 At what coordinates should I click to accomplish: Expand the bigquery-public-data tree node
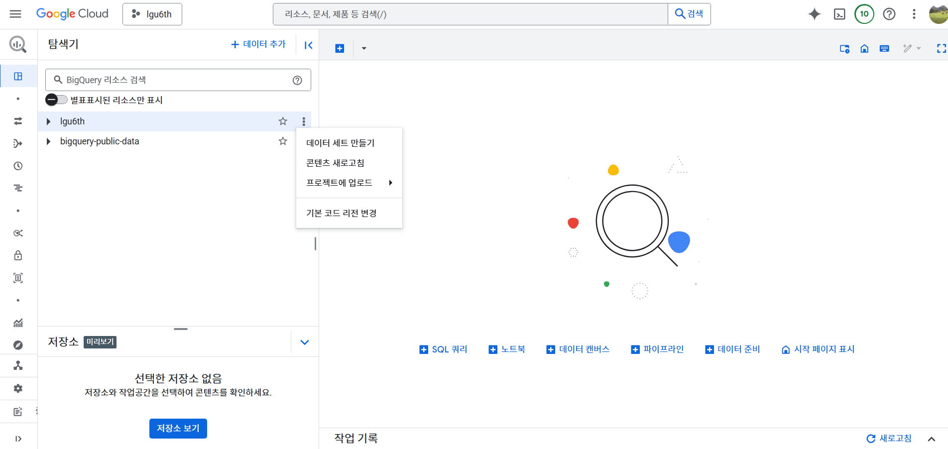pyautogui.click(x=48, y=141)
